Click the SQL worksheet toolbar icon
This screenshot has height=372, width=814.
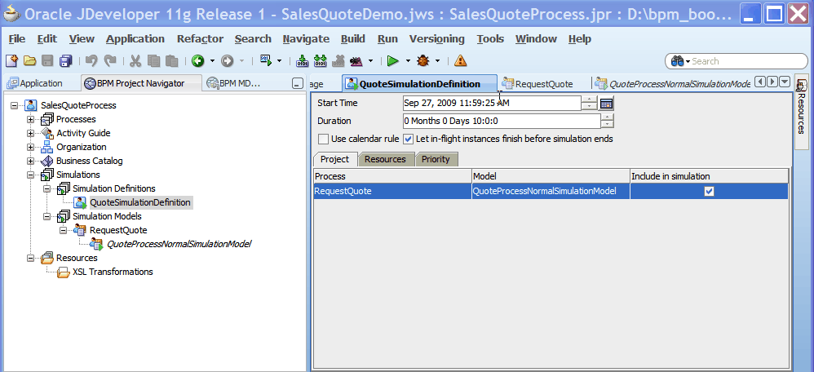coord(267,61)
